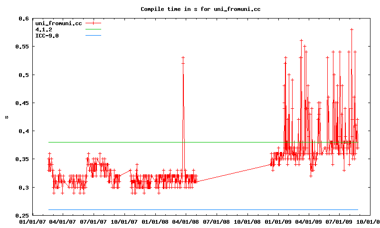Viewport: 380px width, 228px height.
Task: Click the blue line sample next to ICC-9.0
Action: [x=94, y=36]
